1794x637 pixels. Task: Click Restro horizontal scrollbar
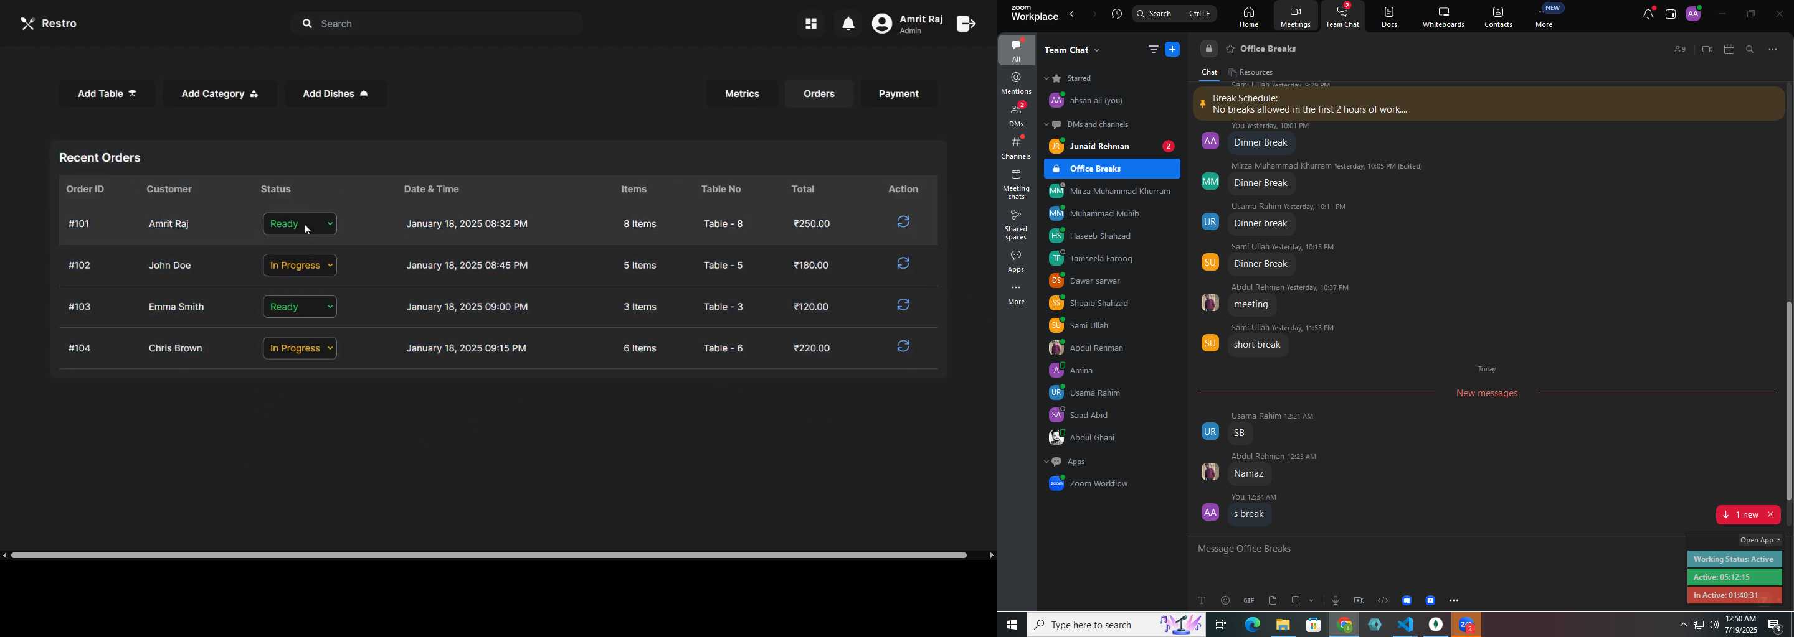tap(489, 556)
